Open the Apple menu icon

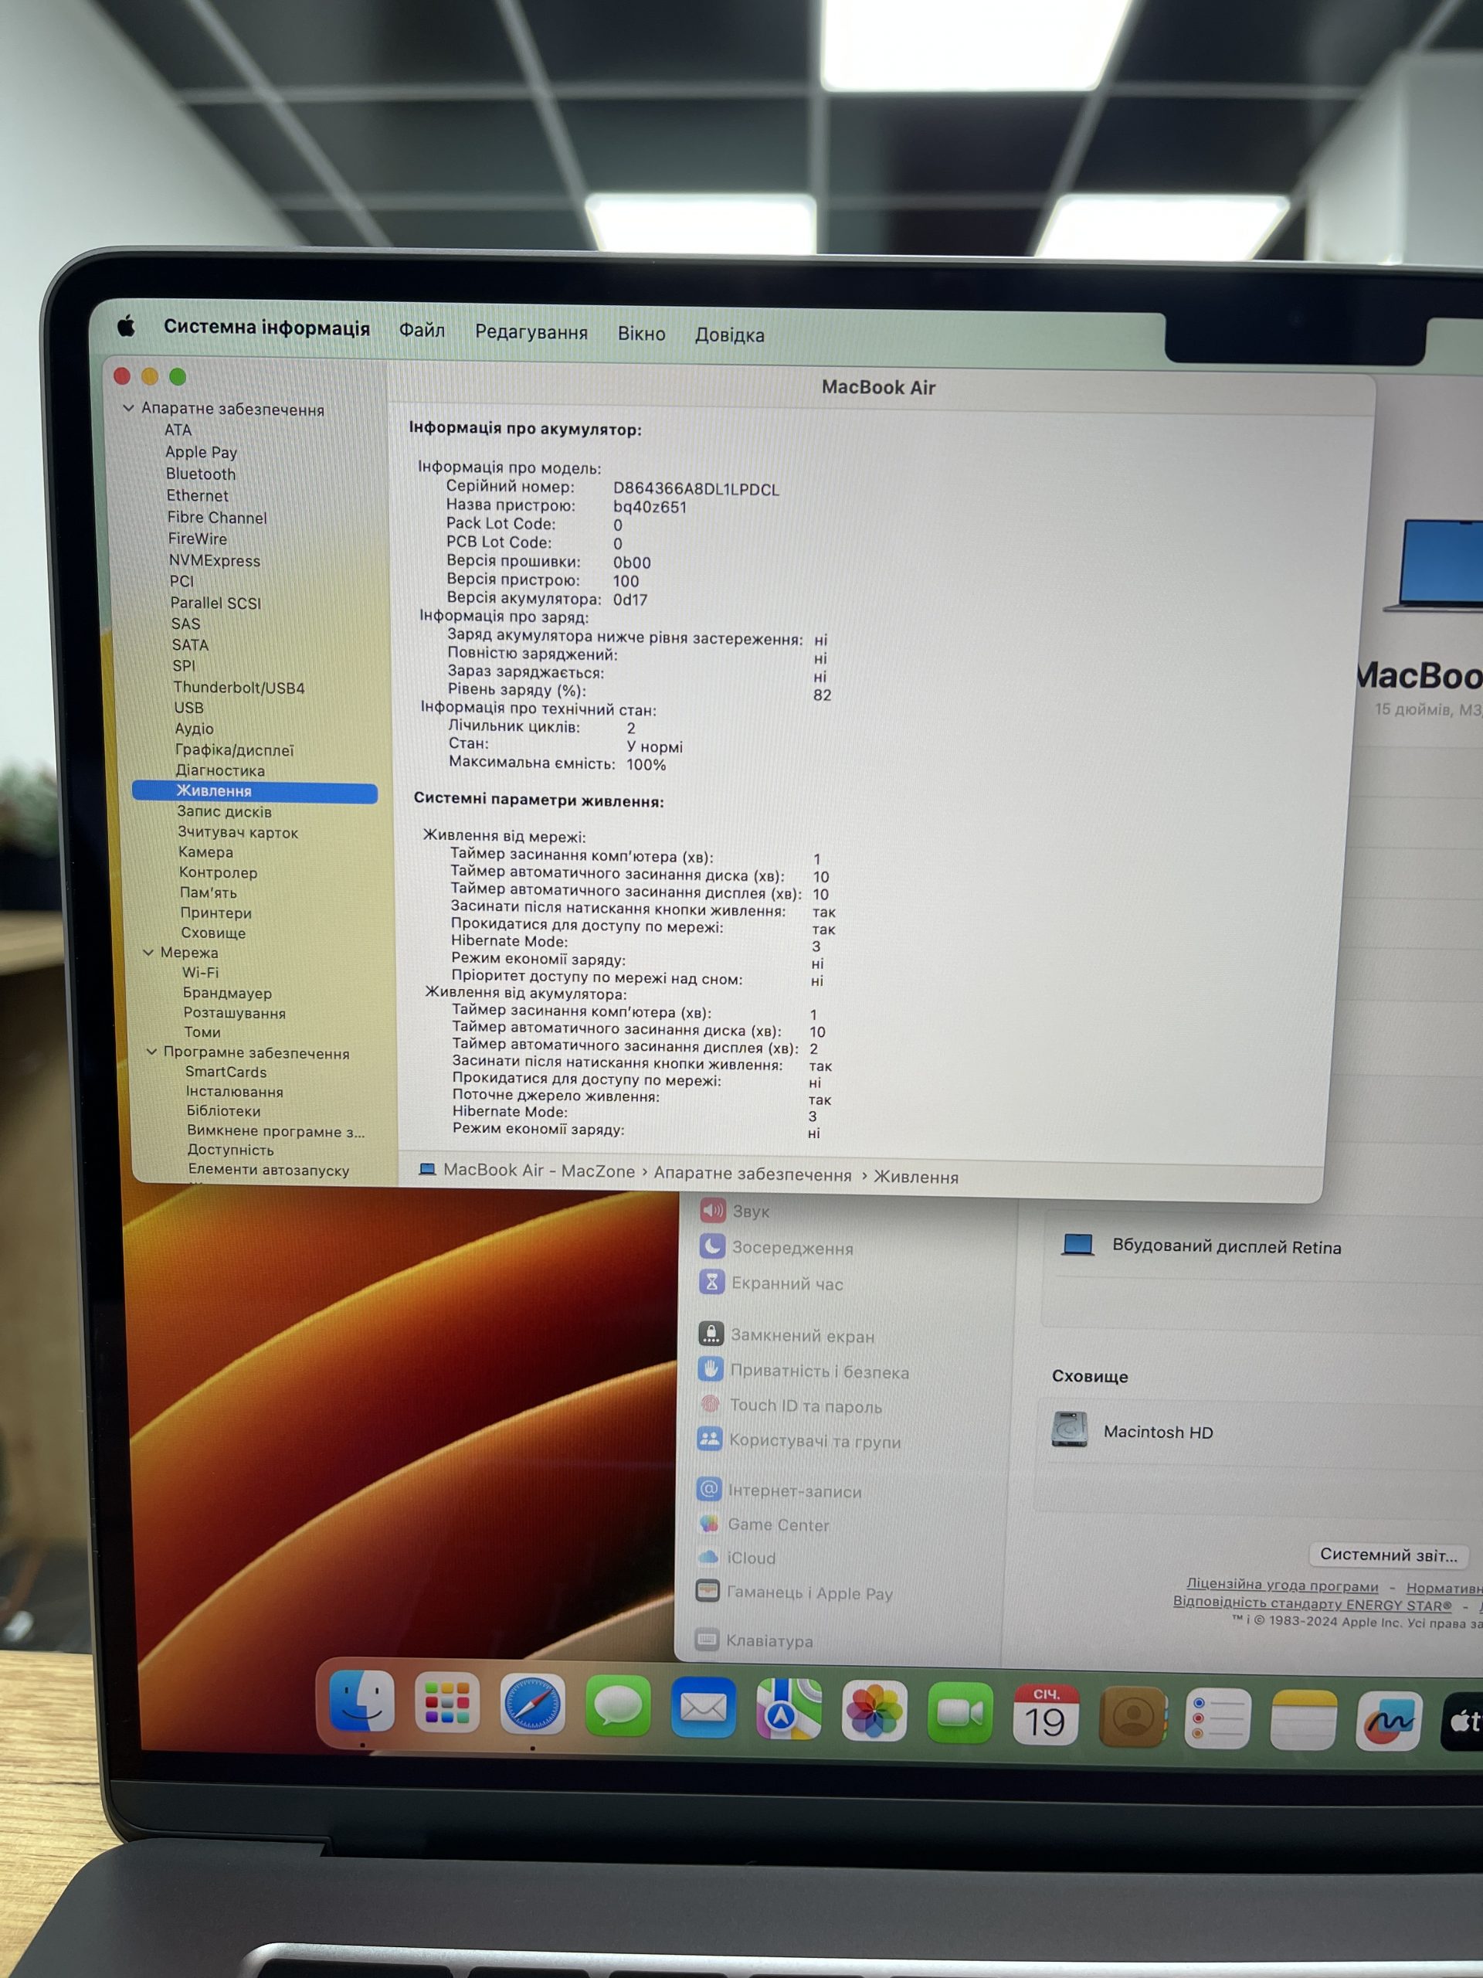click(x=126, y=325)
